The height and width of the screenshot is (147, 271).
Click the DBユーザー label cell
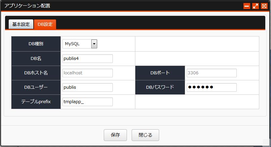pyautogui.click(x=36, y=87)
